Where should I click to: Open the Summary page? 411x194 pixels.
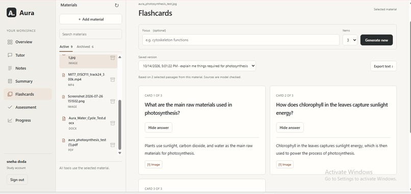pyautogui.click(x=28, y=81)
